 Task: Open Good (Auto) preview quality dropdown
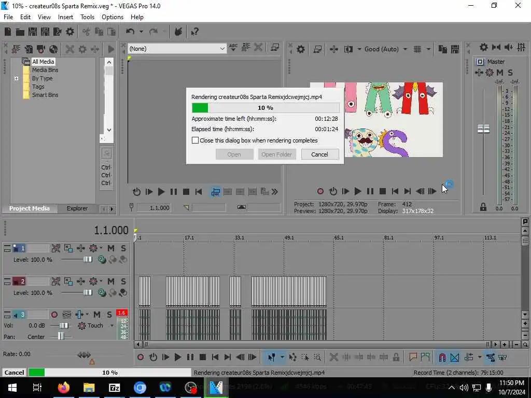point(405,49)
